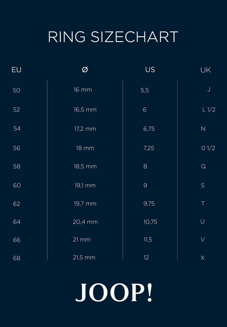This screenshot has height=327, width=227.
Task: Select US size 6,75
Action: [x=149, y=129]
